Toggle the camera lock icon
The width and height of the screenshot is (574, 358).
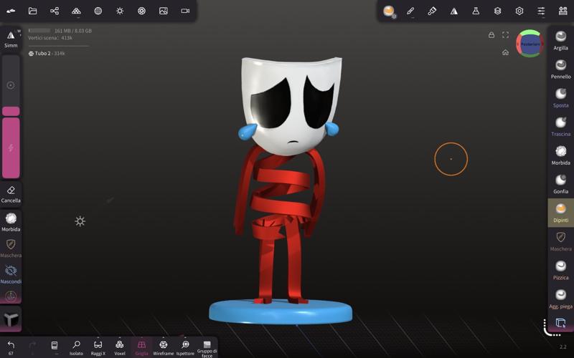tap(491, 34)
